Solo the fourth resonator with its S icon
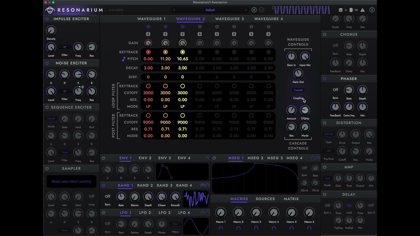The image size is (420, 236). coord(200,34)
